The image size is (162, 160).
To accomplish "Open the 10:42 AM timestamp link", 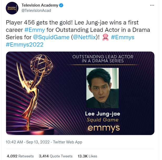I will [x=15, y=142].
